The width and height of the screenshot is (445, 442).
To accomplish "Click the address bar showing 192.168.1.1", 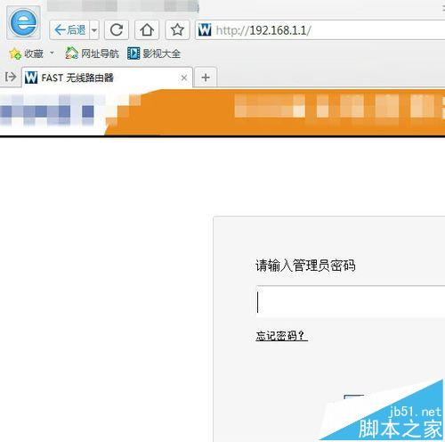I will coord(320,30).
